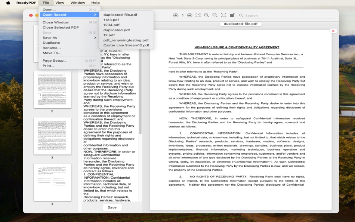Select page 2 thumbnail
The width and height of the screenshot is (355, 222).
(x=53, y=90)
